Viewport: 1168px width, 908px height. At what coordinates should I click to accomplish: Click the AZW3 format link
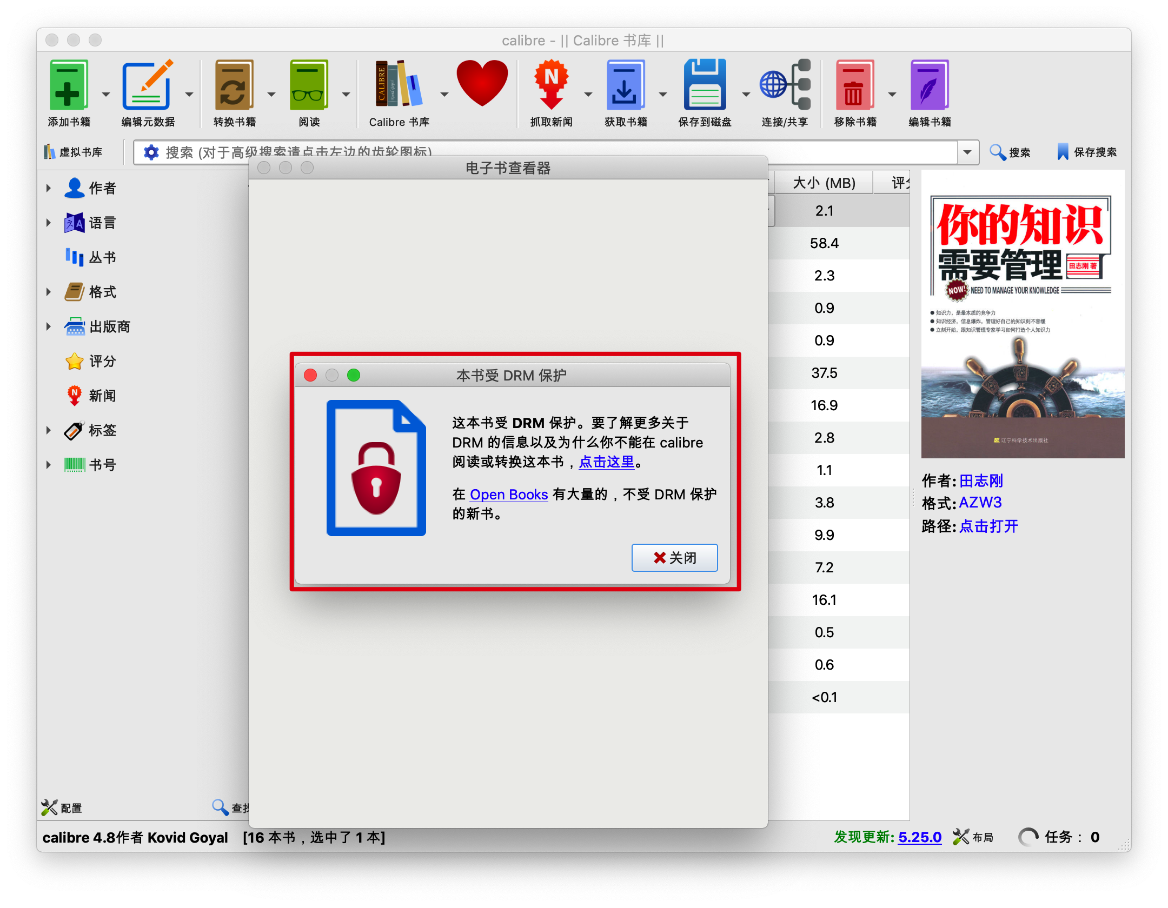980,503
